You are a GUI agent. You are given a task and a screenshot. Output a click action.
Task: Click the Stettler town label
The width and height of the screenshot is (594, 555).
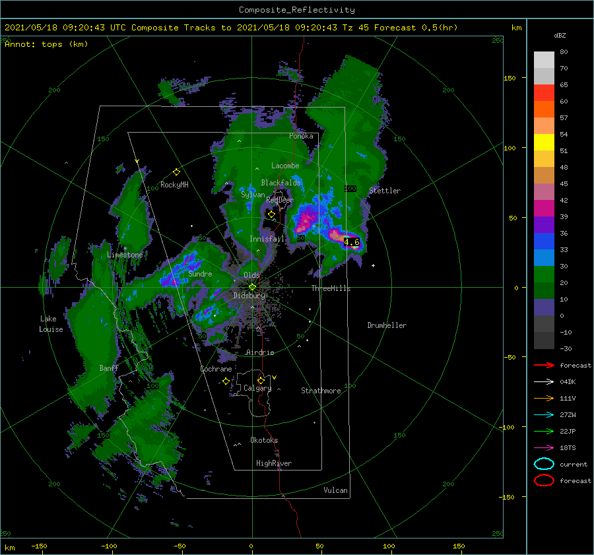click(x=385, y=191)
